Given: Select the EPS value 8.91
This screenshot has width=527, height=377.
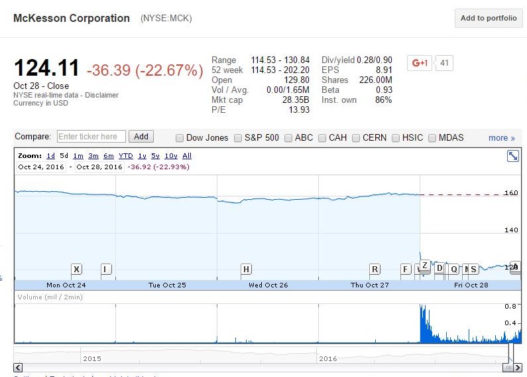Looking at the screenshot, I should (384, 70).
